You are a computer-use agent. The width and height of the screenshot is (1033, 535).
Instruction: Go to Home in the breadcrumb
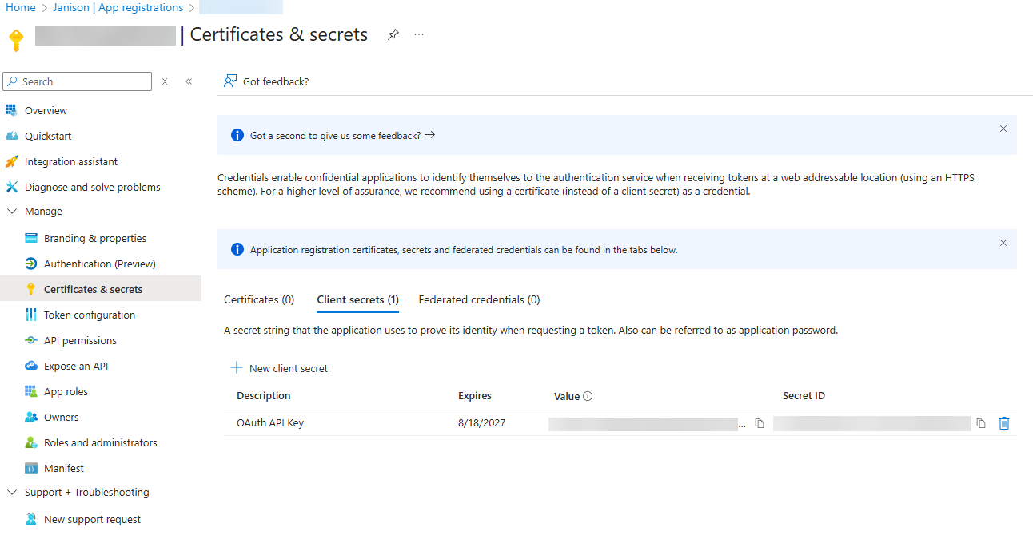[21, 8]
